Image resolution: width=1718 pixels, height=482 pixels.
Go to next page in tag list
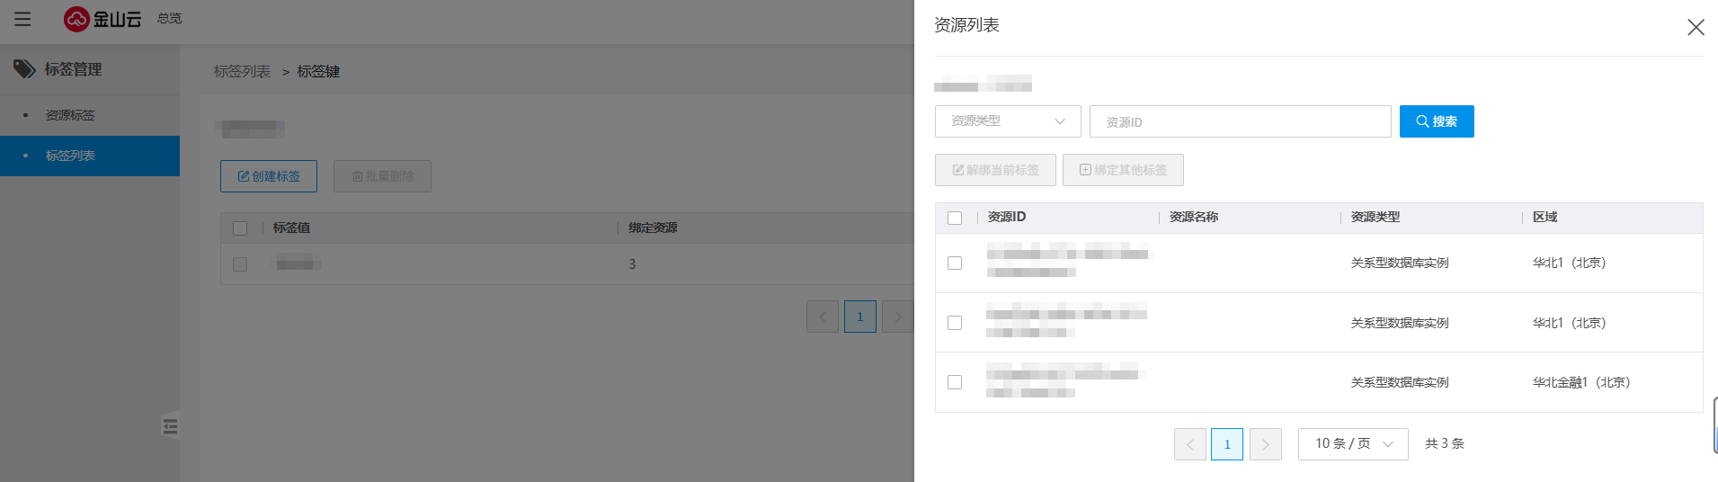coord(898,317)
